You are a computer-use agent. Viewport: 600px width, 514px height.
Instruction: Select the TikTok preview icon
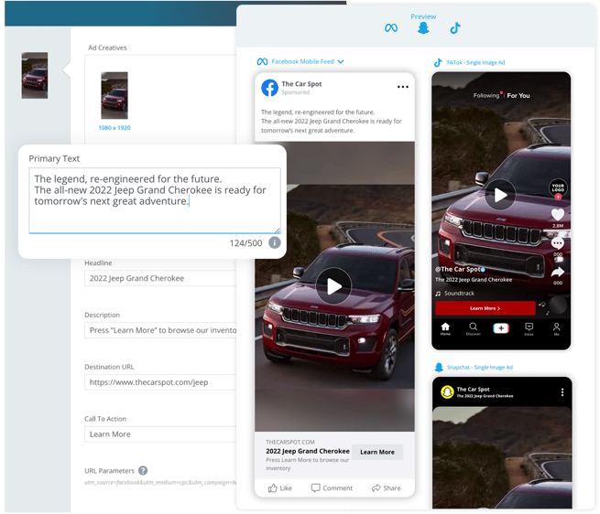455,28
